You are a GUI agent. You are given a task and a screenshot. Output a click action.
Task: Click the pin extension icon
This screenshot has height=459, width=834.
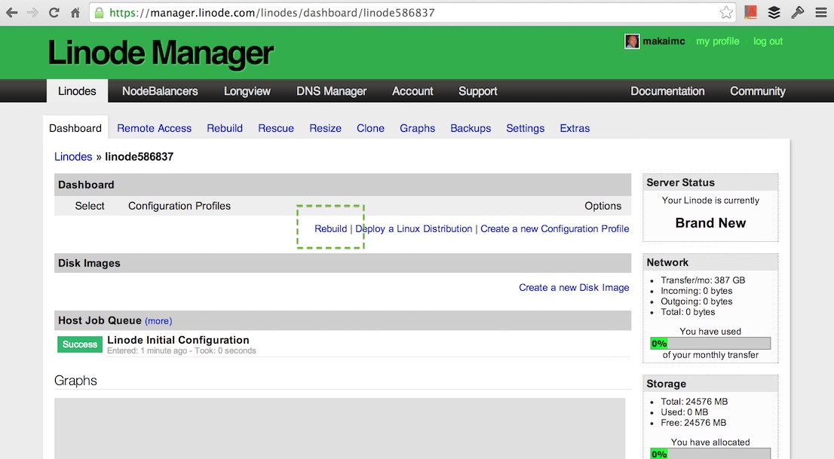[x=797, y=13]
